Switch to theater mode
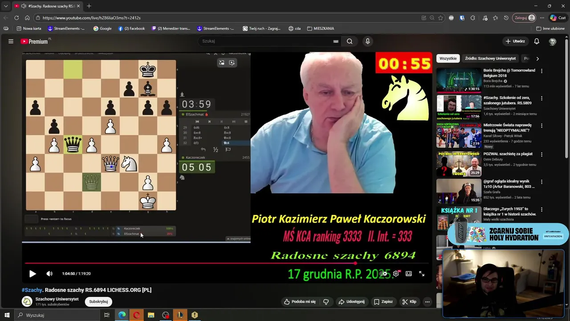Screen dimensions: 570x321 click(408, 274)
